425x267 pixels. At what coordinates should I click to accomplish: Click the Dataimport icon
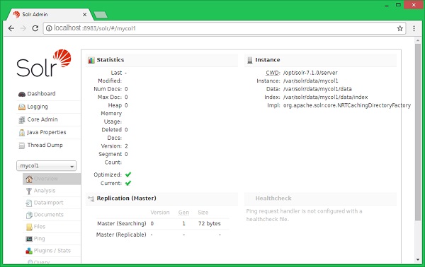click(x=29, y=203)
